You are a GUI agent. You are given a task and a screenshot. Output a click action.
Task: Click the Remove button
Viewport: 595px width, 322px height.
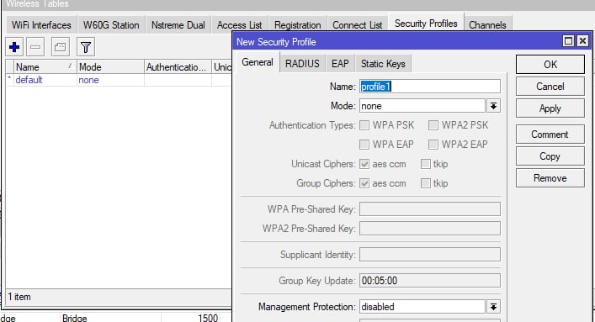pos(550,178)
